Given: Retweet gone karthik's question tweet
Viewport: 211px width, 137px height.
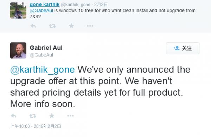Looking at the screenshot, I should pyautogui.click(x=52, y=26).
